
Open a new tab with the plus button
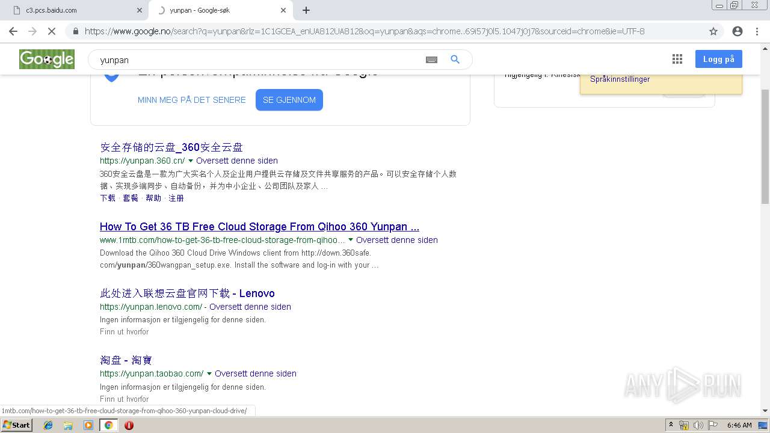point(306,10)
